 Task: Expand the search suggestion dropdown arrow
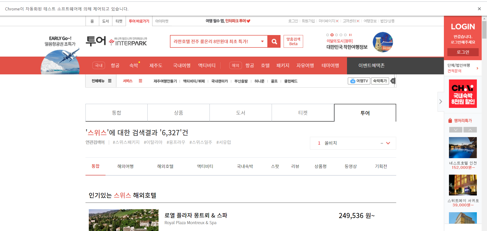[x=262, y=41]
